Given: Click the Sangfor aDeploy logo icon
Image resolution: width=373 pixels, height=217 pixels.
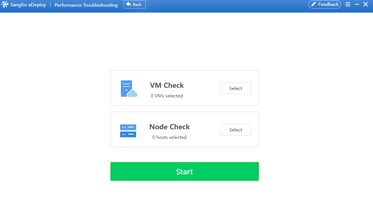Looking at the screenshot, I should [x=5, y=4].
